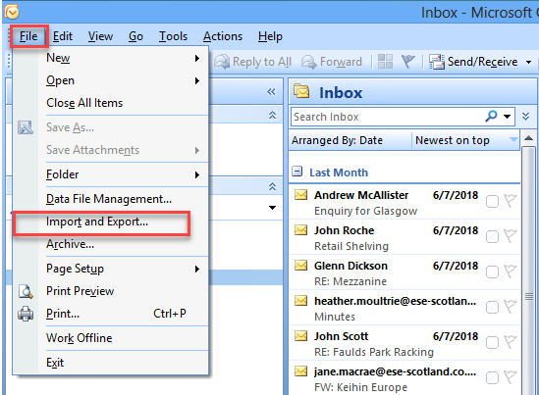Open Glenn Dickson RE: Mezzanine email
Screen dimensions: 539x395
404,272
